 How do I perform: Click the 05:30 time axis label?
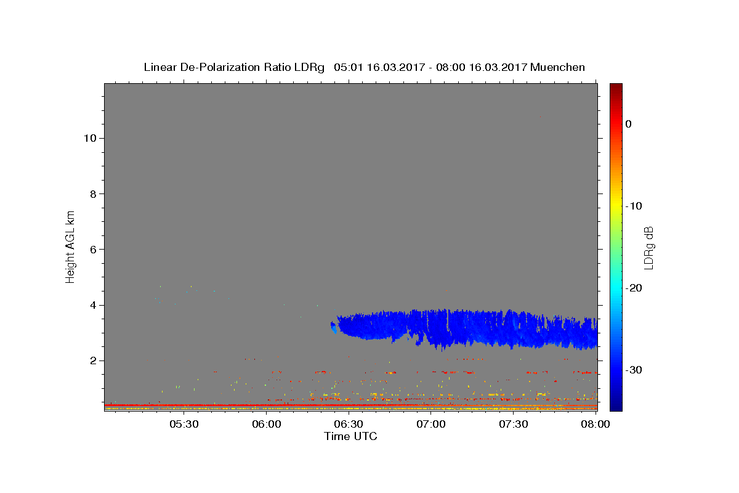pyautogui.click(x=184, y=424)
